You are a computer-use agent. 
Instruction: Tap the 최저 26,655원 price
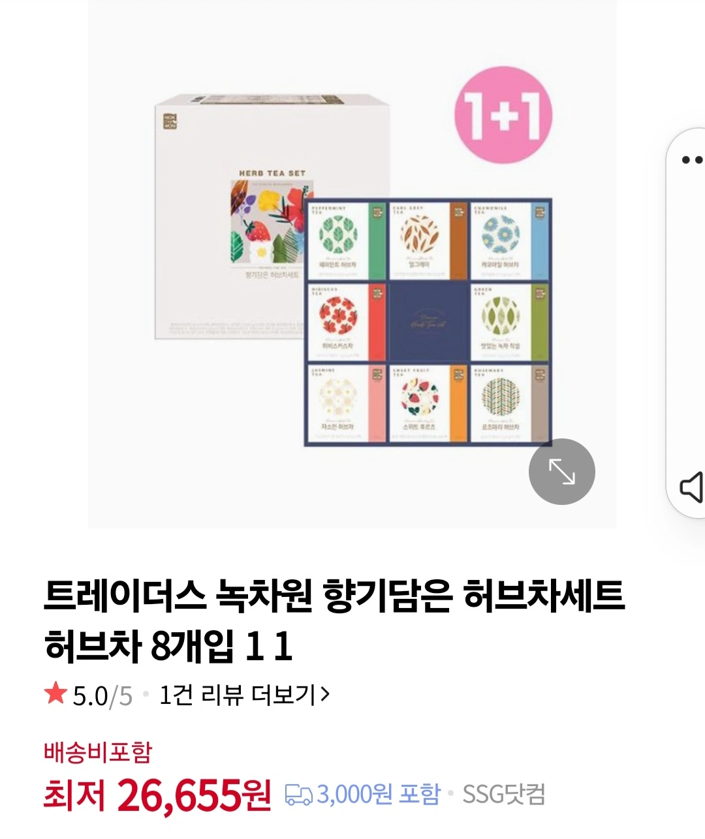pyautogui.click(x=157, y=795)
